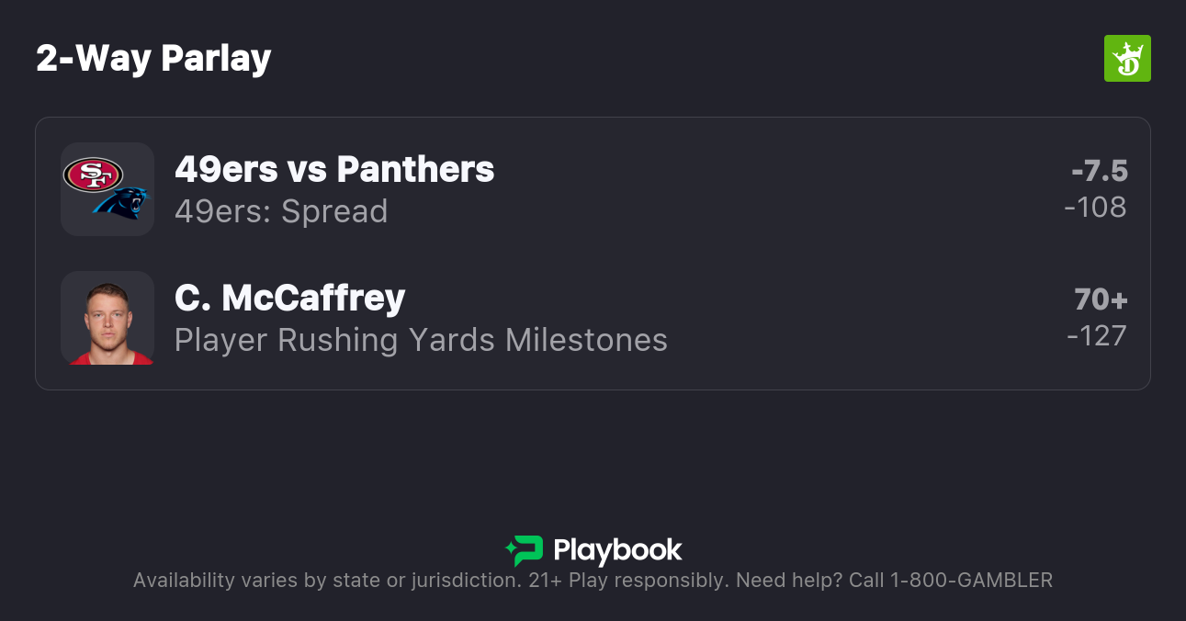Click C. McCaffrey's headshot photo

point(107,319)
